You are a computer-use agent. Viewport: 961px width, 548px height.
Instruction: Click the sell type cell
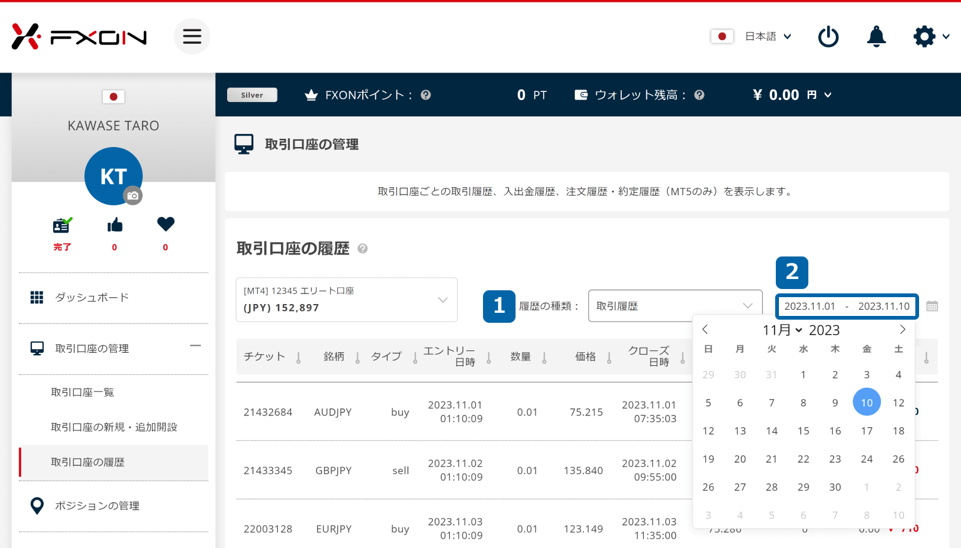coord(400,470)
